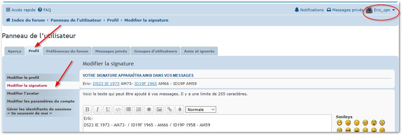Open Panneau de l'utilisateur breadcrumb
This screenshot has height=135, width=402.
click(76, 20)
